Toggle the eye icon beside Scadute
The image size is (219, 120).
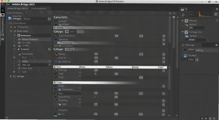(14, 49)
